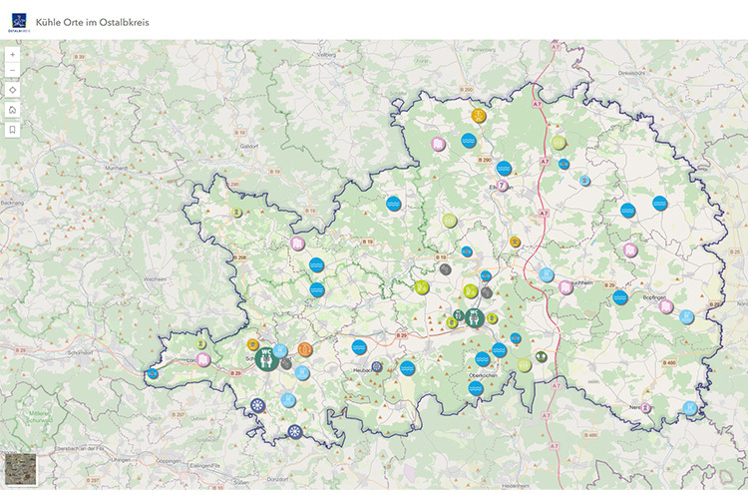Zoom in on the map

click(12, 56)
